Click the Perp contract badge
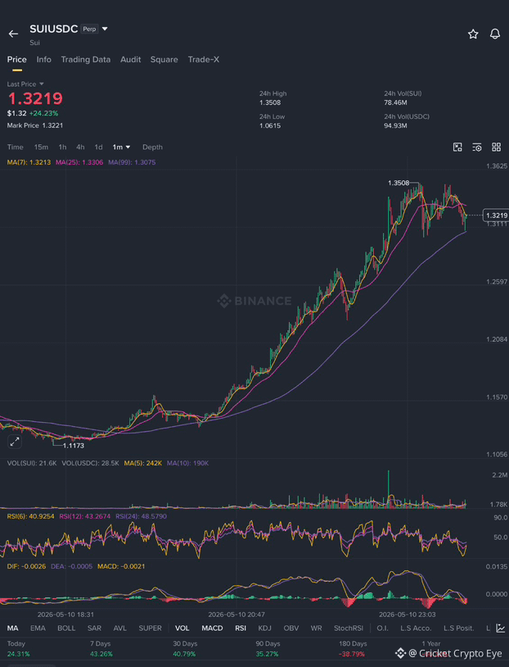Image resolution: width=509 pixels, height=667 pixels. pos(89,29)
